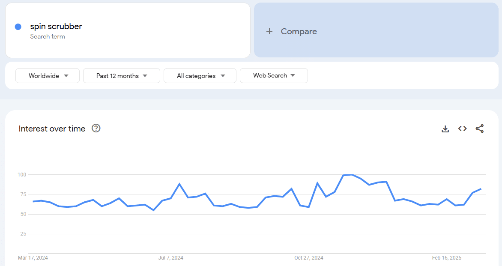This screenshot has height=266, width=502.
Task: Open the embed code for the chart
Action: tap(462, 129)
